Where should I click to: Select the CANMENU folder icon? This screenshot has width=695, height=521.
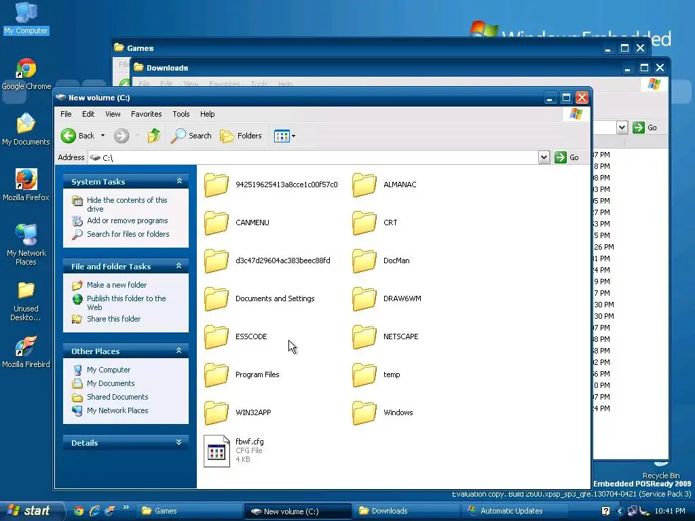click(217, 223)
